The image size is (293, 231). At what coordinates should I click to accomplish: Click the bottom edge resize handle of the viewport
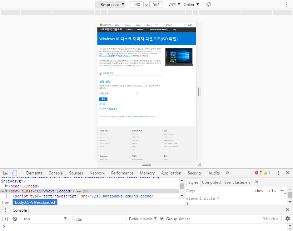(x=146, y=165)
